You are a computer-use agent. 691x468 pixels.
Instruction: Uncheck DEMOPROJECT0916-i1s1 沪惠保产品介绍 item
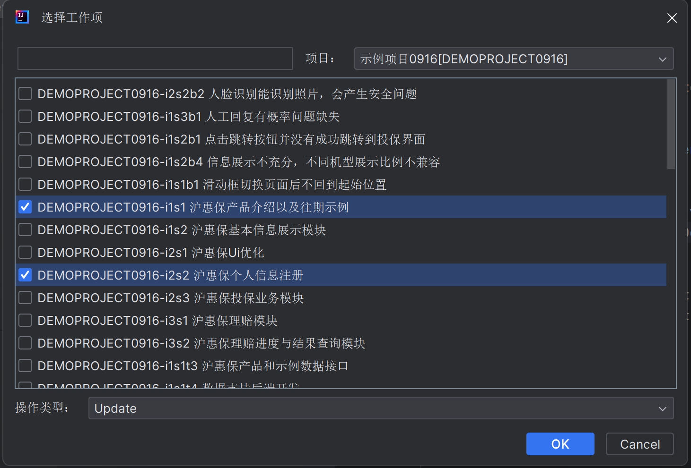click(x=25, y=207)
